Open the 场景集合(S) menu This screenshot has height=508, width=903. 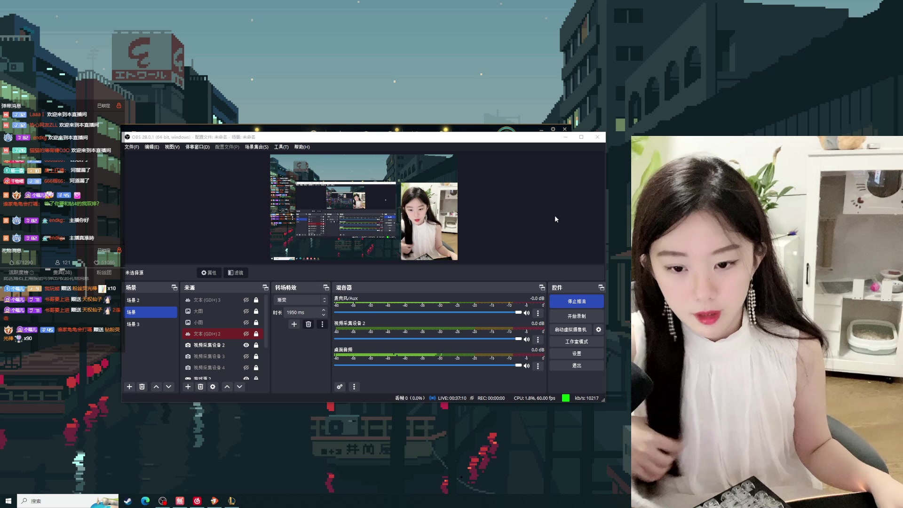pos(256,147)
